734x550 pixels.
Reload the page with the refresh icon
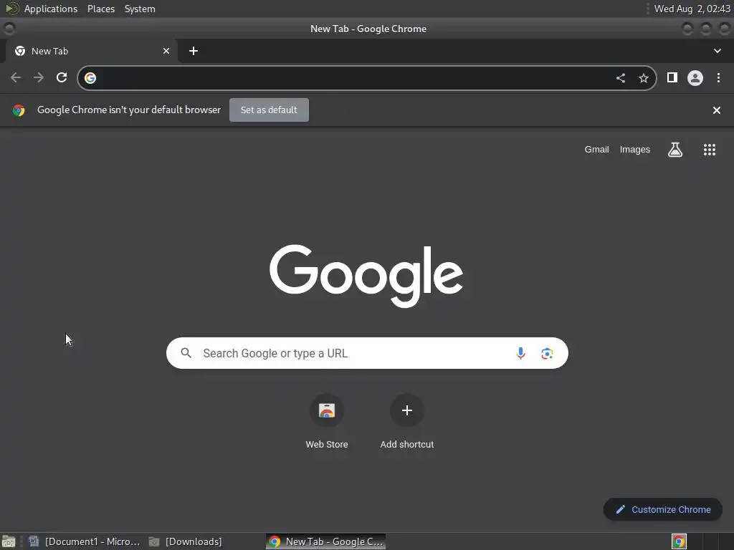pos(62,77)
